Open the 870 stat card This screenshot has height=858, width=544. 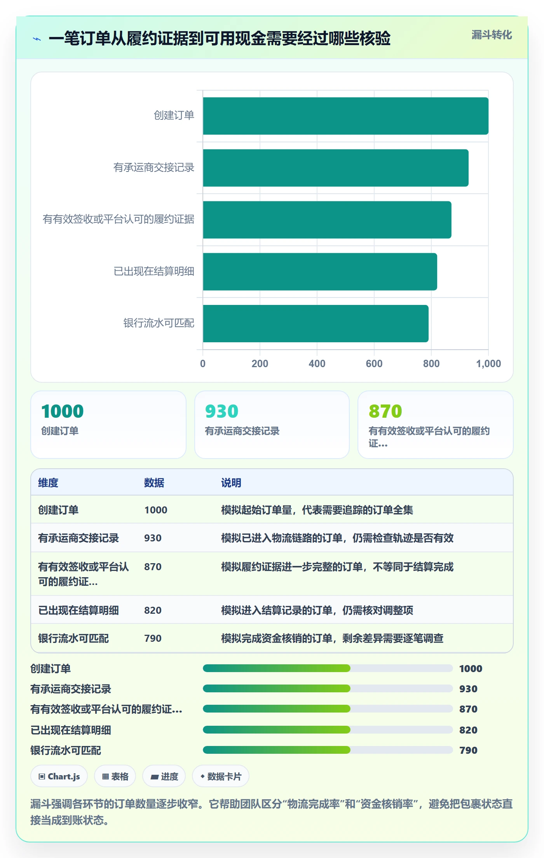[x=436, y=425]
